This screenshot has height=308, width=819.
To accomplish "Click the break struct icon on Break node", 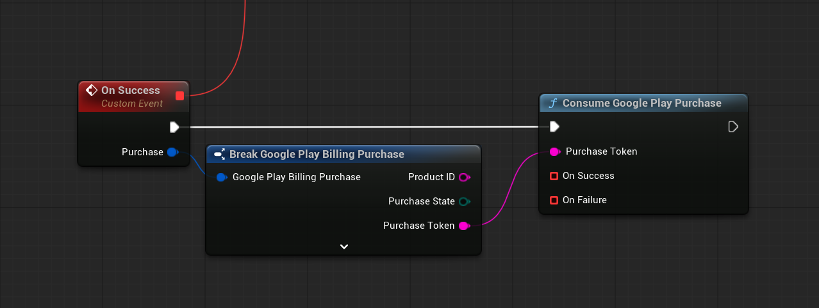I will coord(219,154).
